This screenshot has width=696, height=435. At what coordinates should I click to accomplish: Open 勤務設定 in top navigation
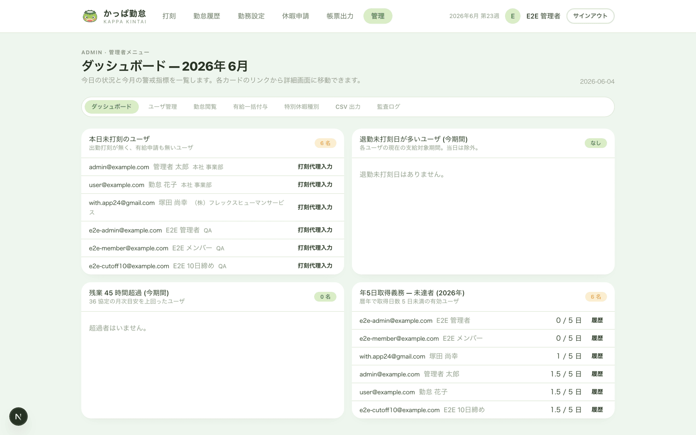251,16
